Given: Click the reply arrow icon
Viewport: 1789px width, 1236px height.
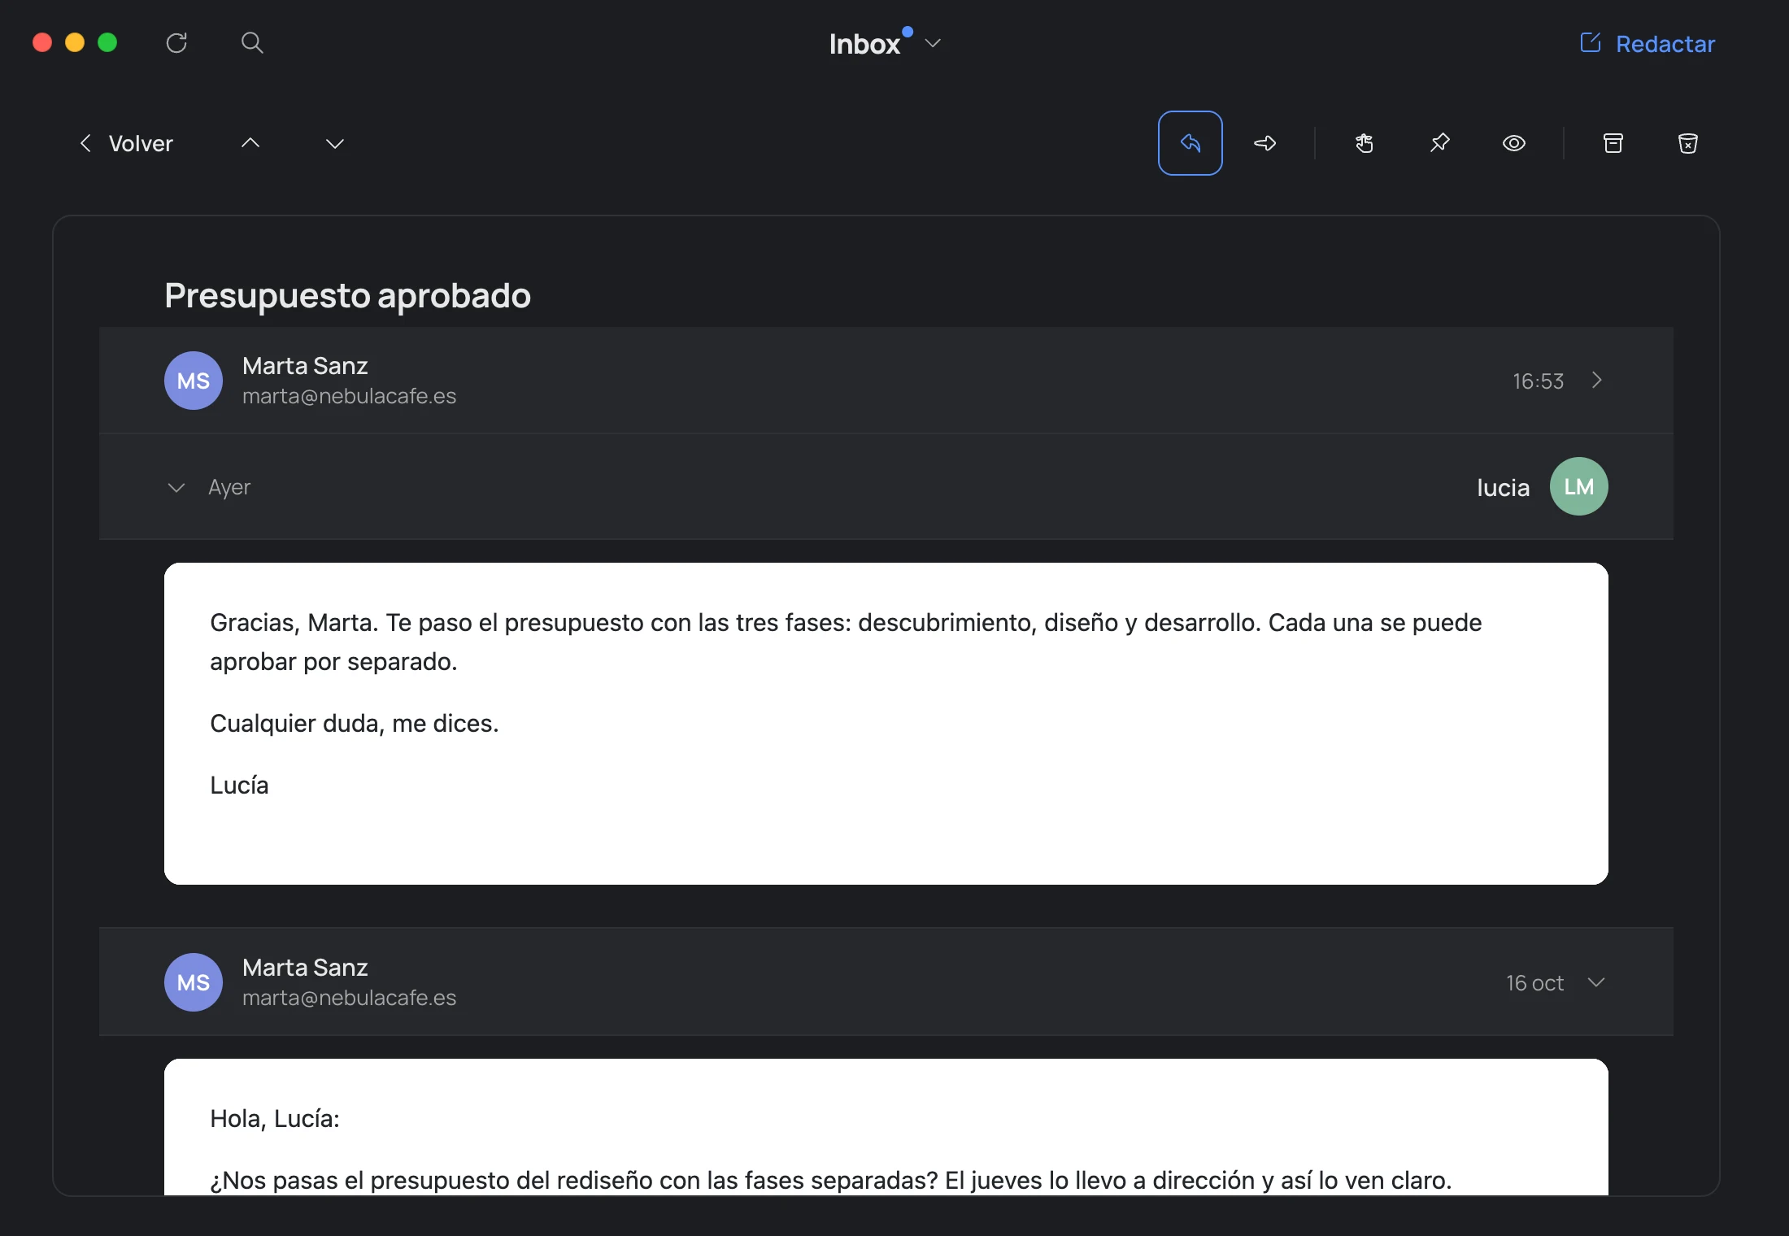Looking at the screenshot, I should [1190, 143].
